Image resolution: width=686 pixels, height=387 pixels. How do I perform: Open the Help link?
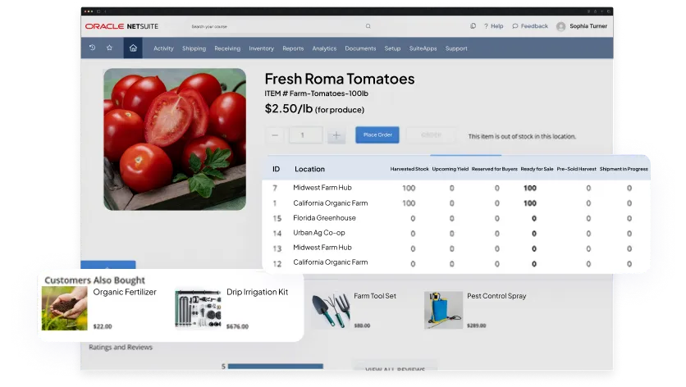point(493,26)
